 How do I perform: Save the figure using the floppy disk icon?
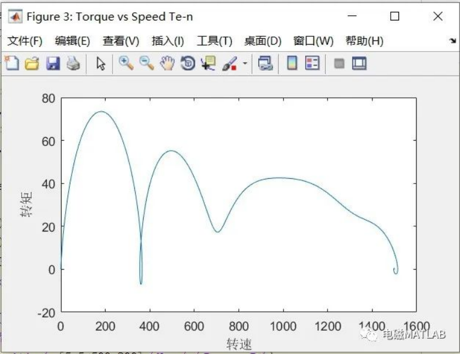[x=53, y=63]
